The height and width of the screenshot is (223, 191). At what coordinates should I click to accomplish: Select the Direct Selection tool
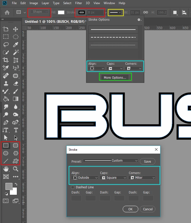tap(16, 138)
